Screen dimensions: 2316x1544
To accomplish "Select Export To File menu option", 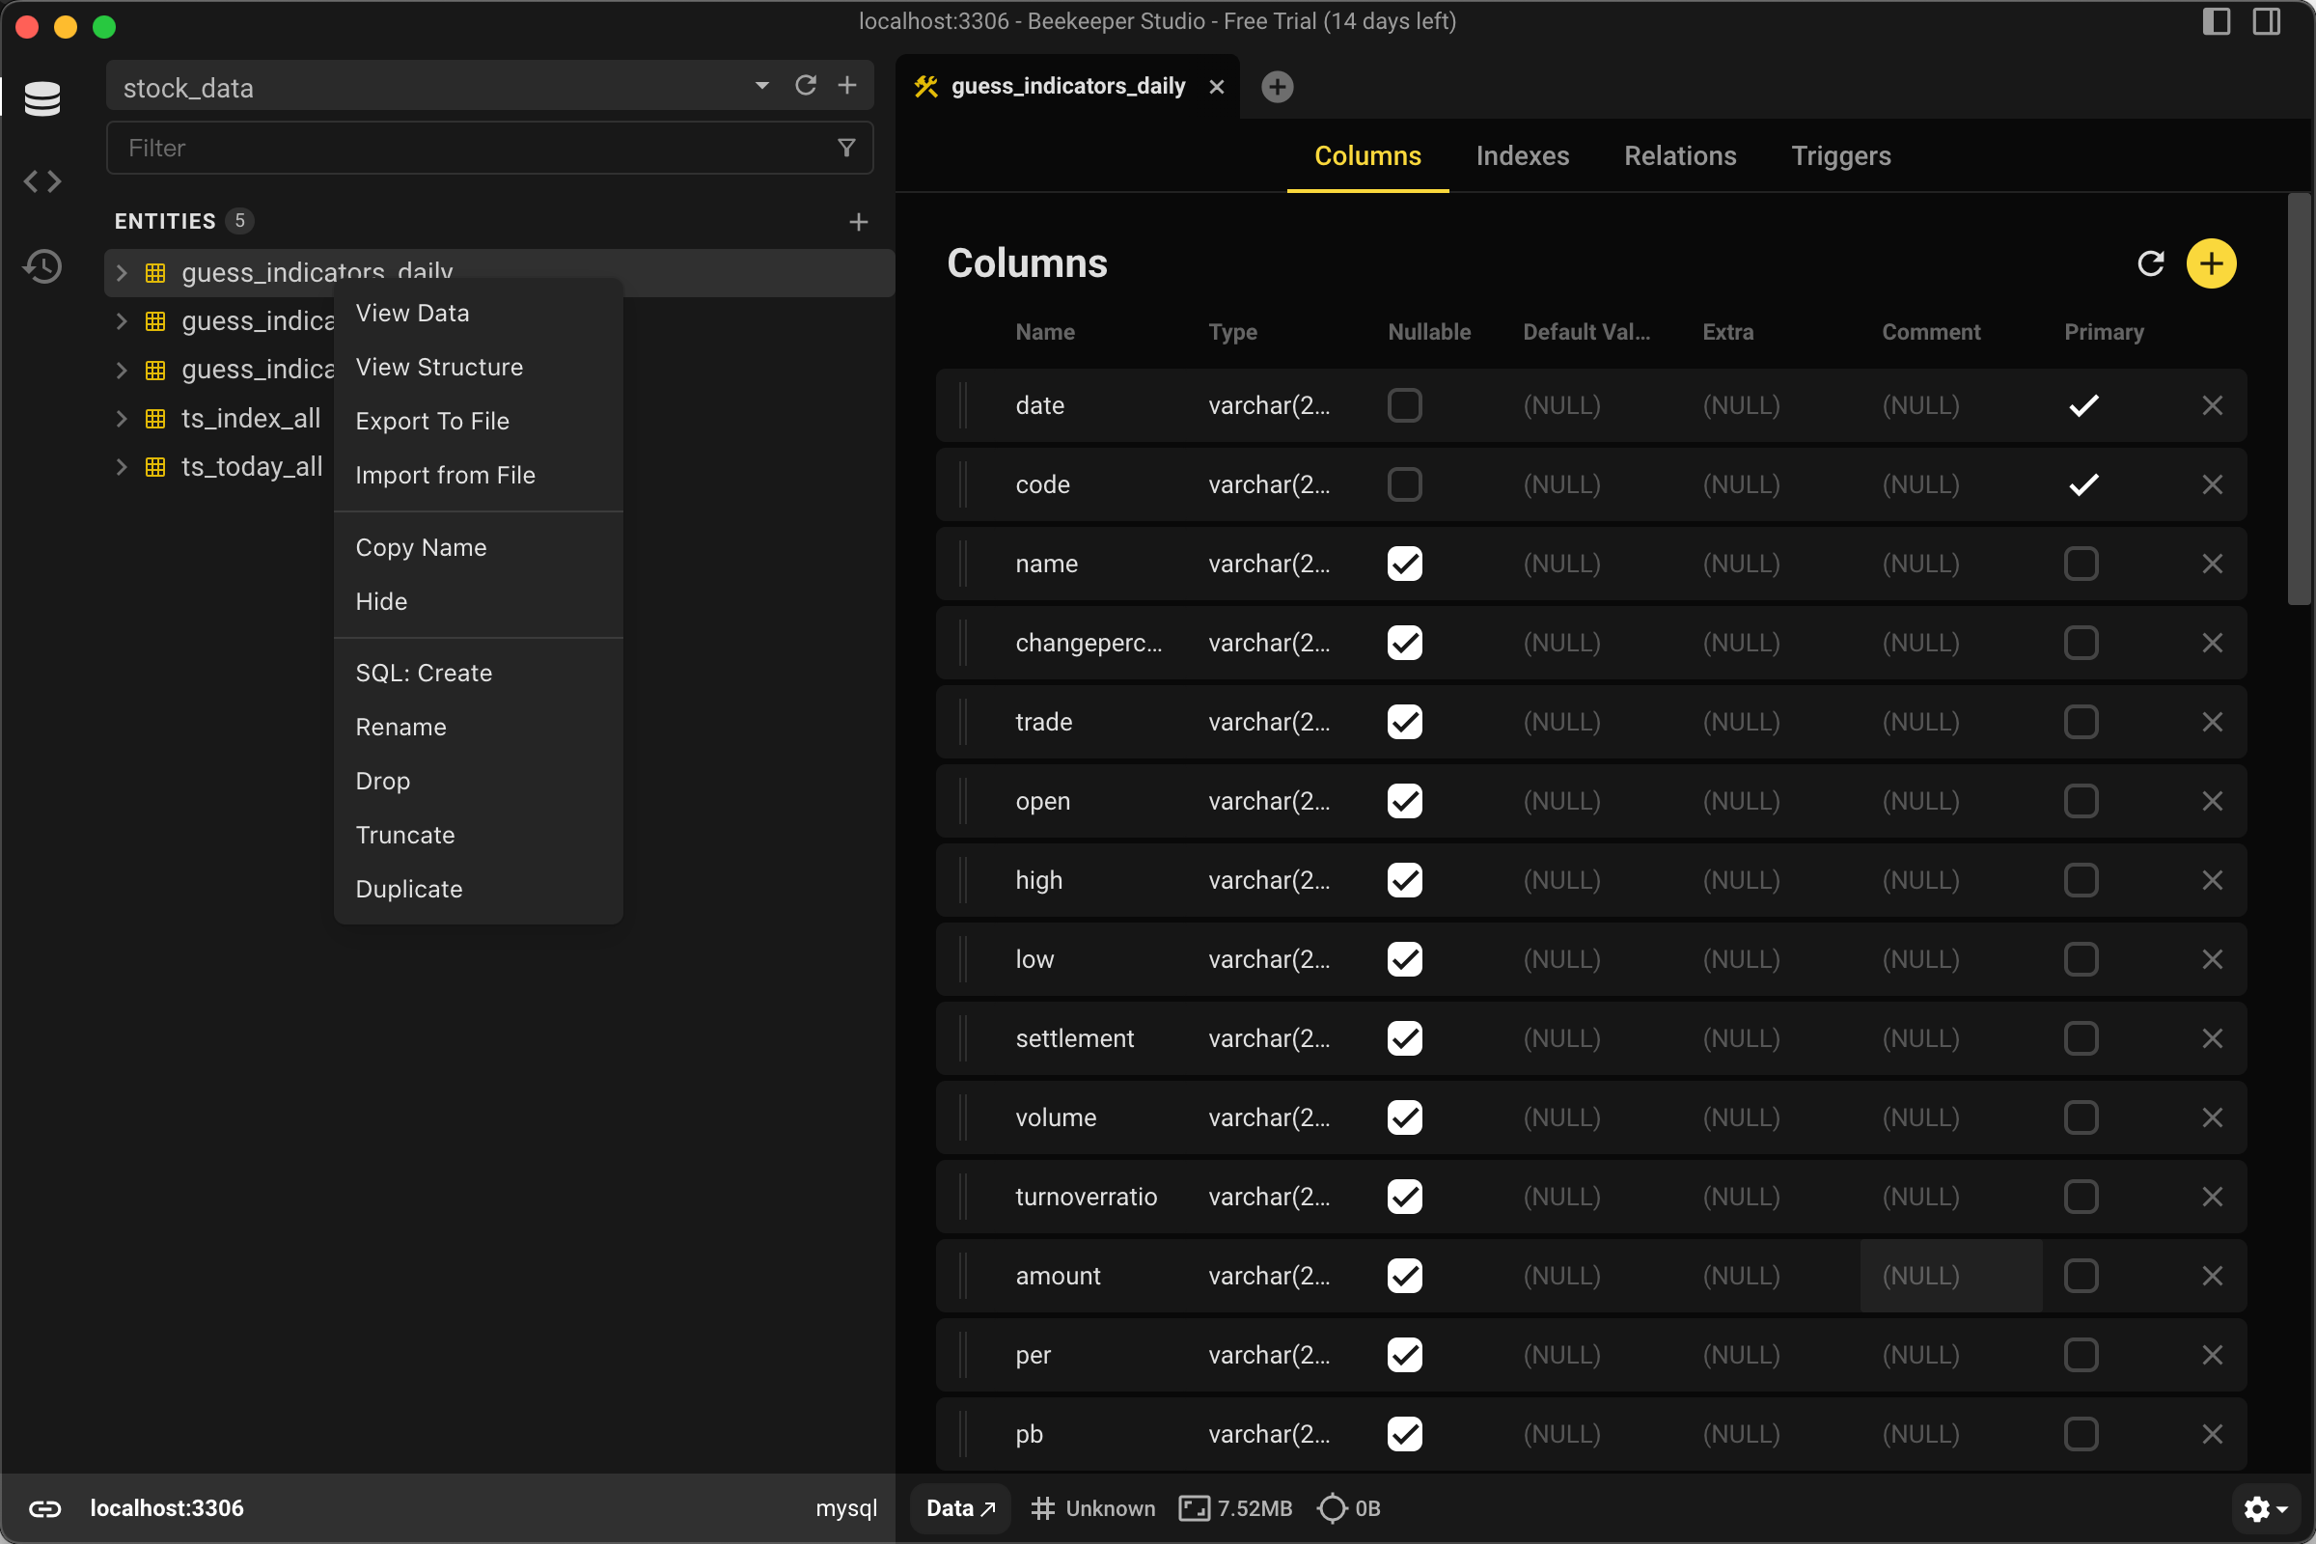I will [x=432, y=421].
